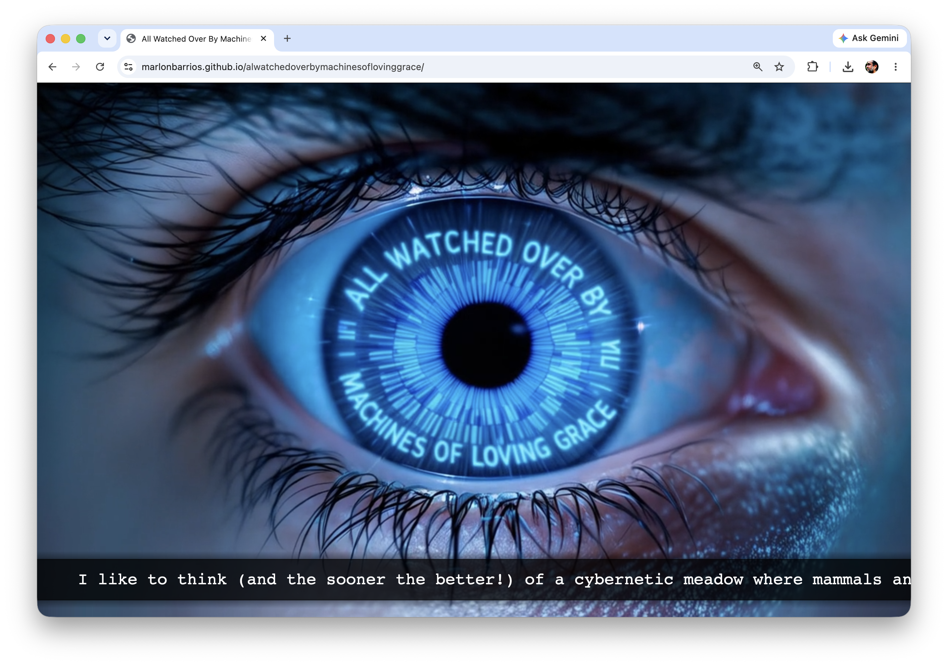Click the scrolling poem text banner
The image size is (948, 666).
click(x=474, y=579)
